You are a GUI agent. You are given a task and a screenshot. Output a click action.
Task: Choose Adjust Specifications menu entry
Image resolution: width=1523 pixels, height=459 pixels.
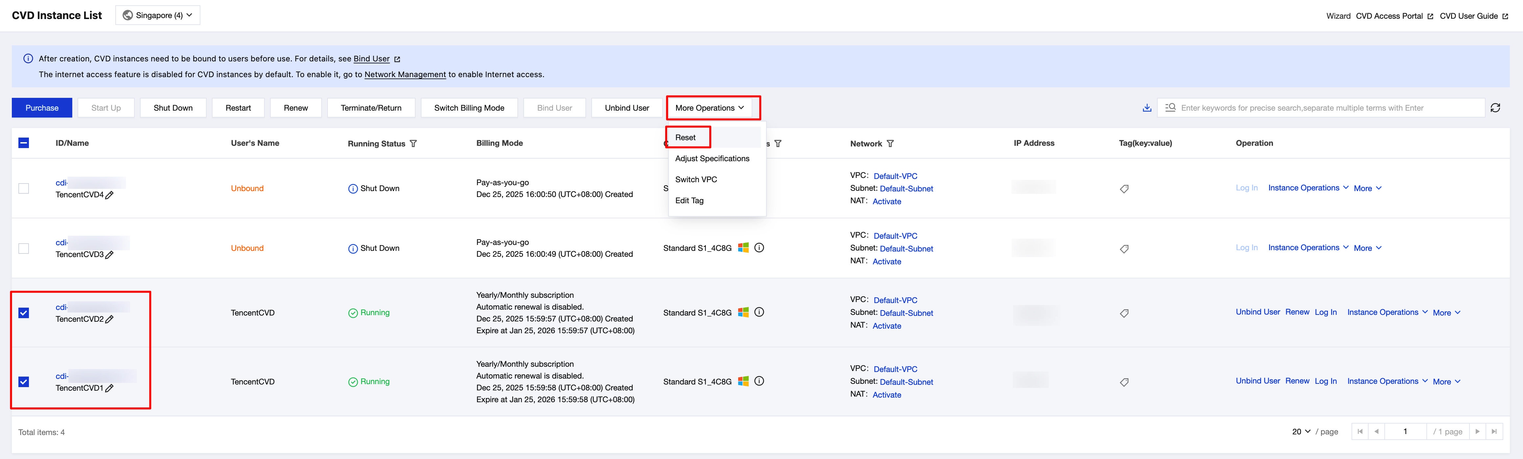click(x=712, y=158)
